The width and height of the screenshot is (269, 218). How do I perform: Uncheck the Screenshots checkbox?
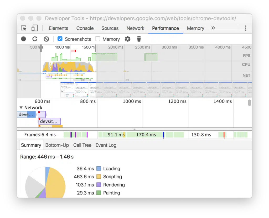(x=60, y=39)
